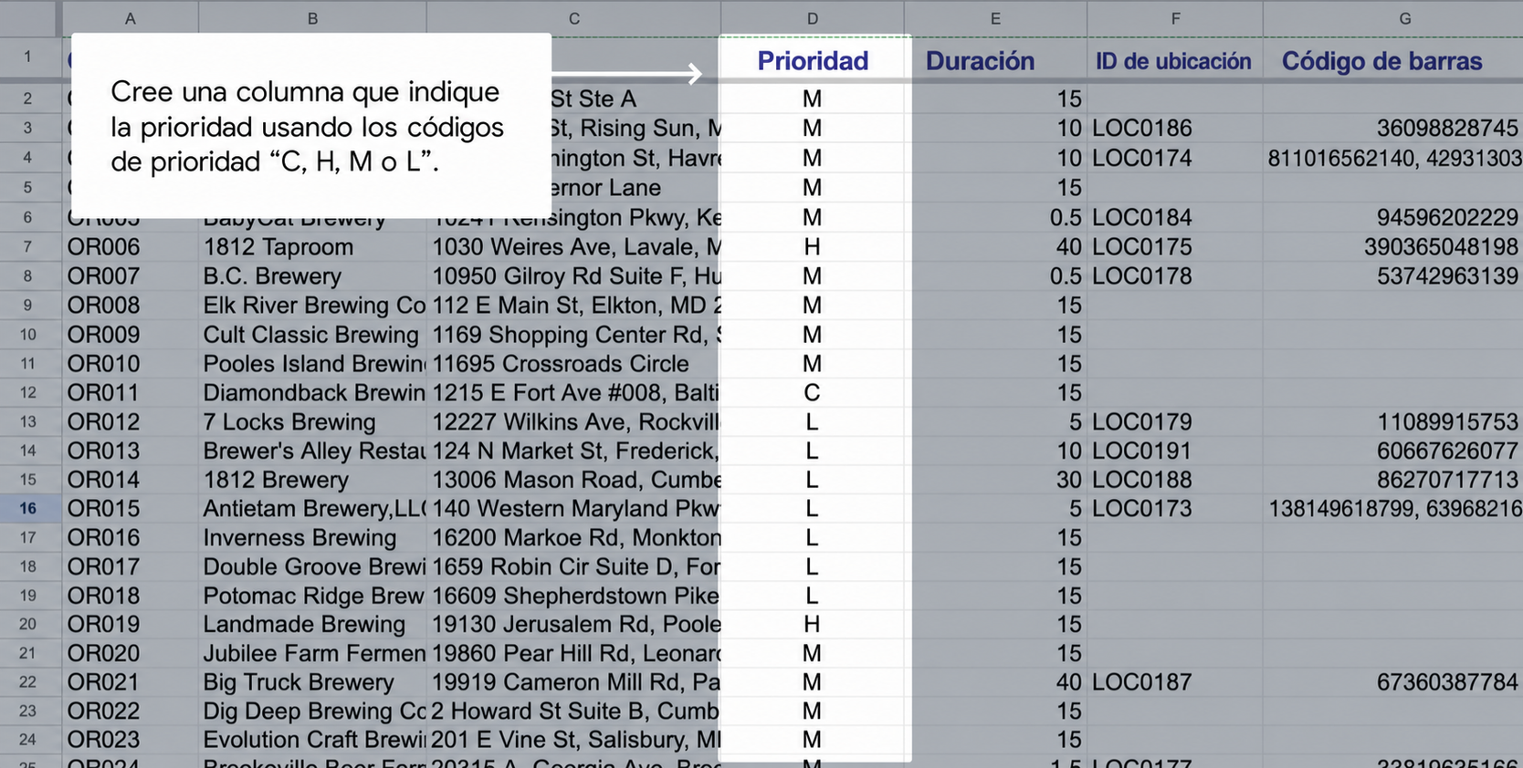Screen dimensions: 1523x768
Task: Select cell OR007
Action: click(131, 275)
